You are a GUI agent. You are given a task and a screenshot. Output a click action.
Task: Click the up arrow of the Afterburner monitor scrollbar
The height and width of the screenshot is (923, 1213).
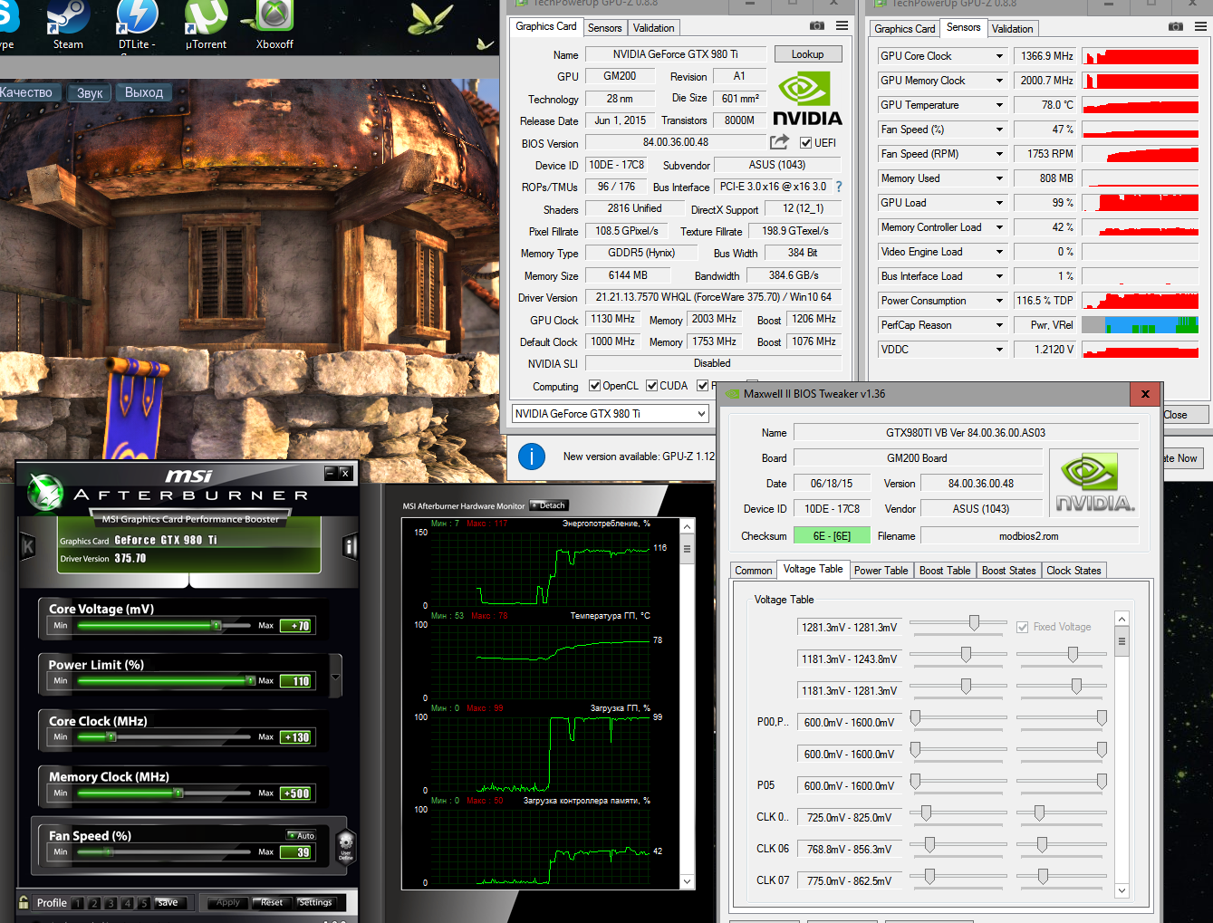pyautogui.click(x=687, y=527)
